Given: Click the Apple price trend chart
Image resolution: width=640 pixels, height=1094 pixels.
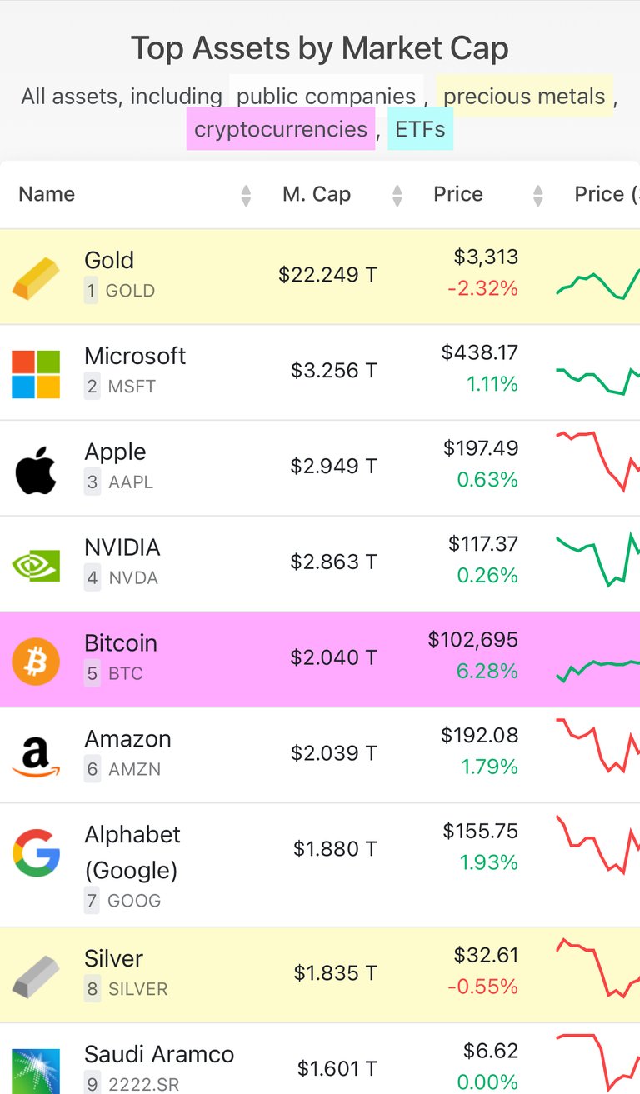Looking at the screenshot, I should [597, 461].
